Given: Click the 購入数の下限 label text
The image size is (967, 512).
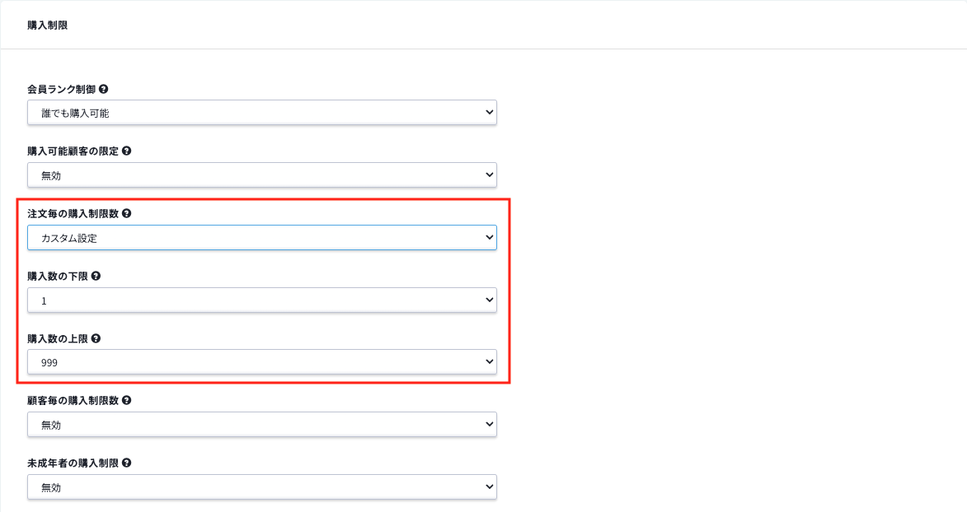Looking at the screenshot, I should pyautogui.click(x=58, y=276).
